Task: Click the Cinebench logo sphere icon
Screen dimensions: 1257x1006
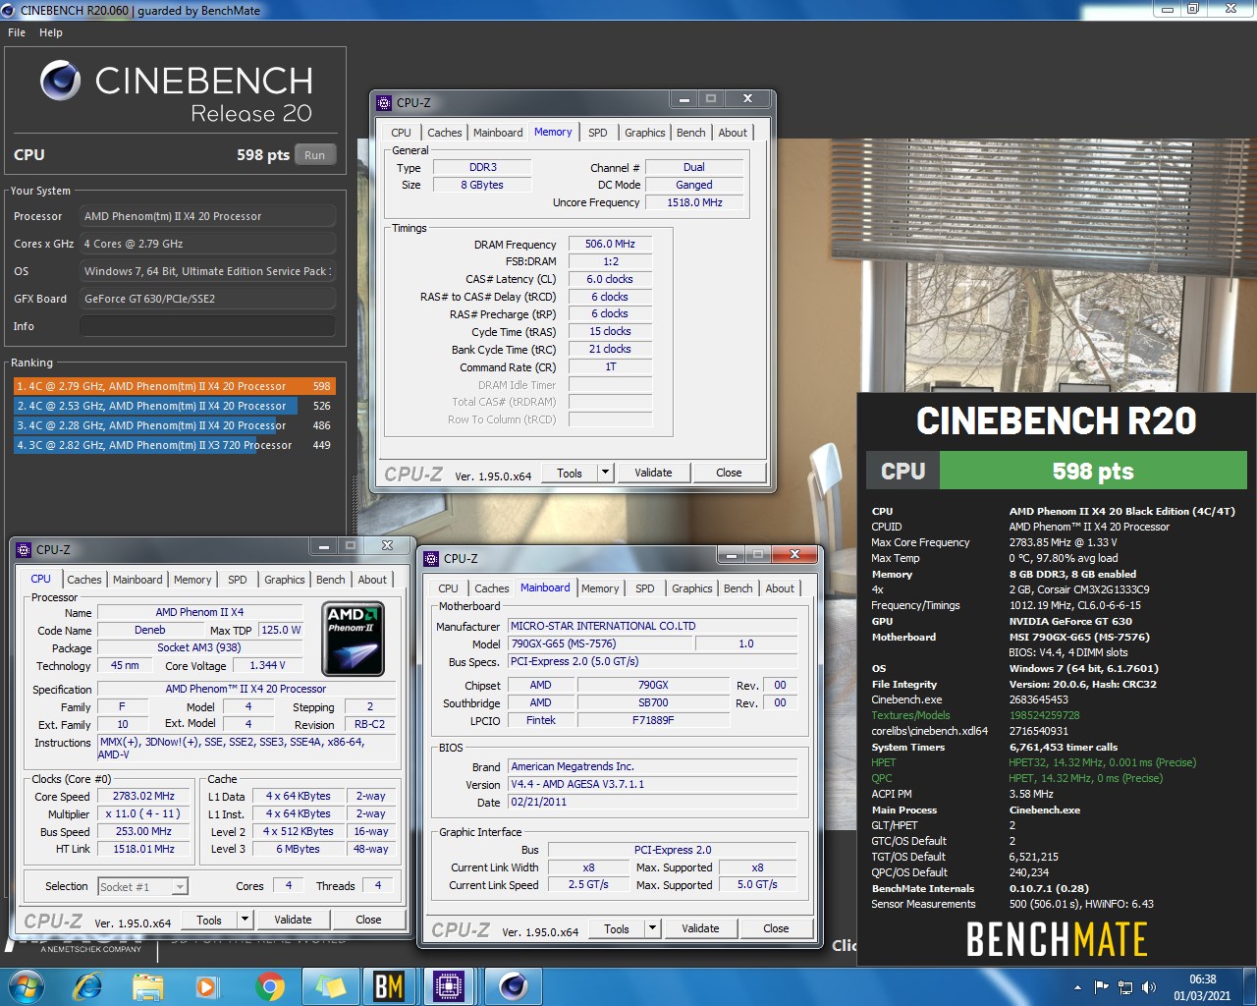Action: [x=61, y=81]
